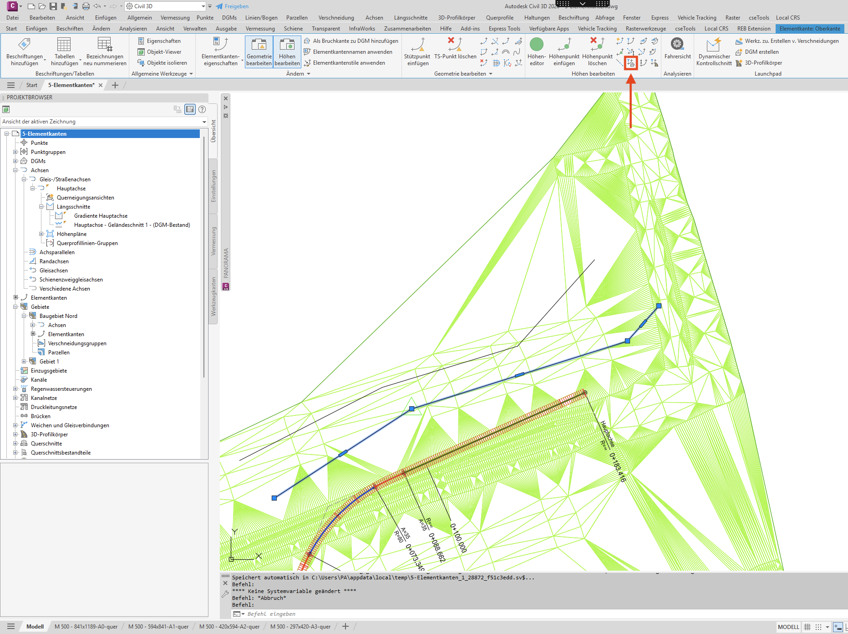Image resolution: width=848 pixels, height=634 pixels.
Task: Switch to layout tab M 500 - 594x841-A1-quer
Action: pyautogui.click(x=158, y=627)
